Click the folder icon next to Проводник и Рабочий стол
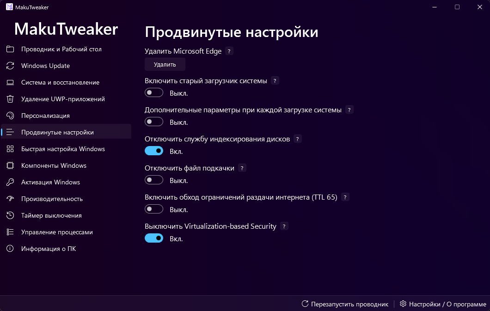This screenshot has width=490, height=311. pos(10,49)
